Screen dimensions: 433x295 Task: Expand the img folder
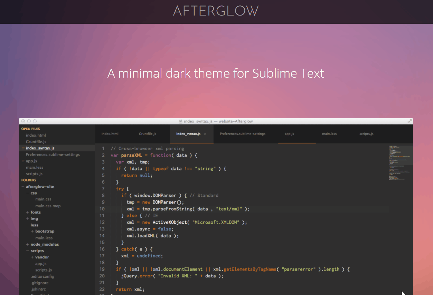point(28,219)
